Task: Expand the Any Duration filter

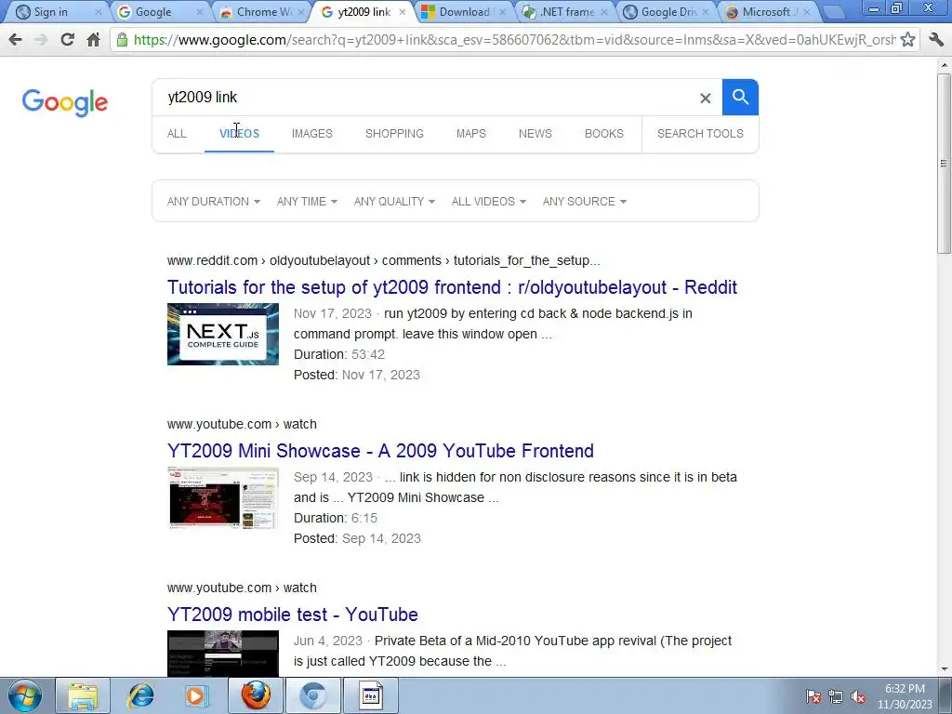Action: (214, 202)
